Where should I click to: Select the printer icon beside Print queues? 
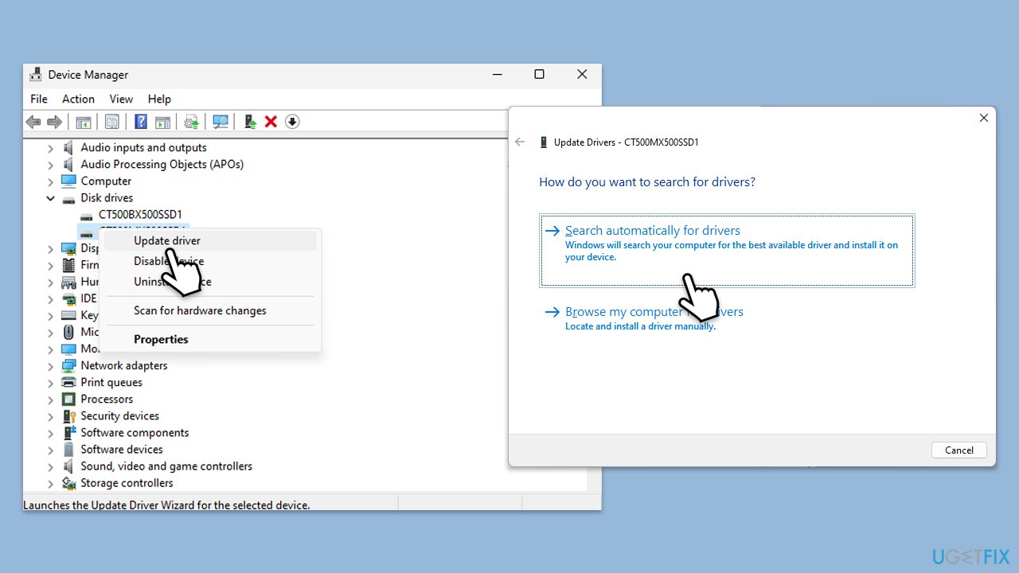68,383
